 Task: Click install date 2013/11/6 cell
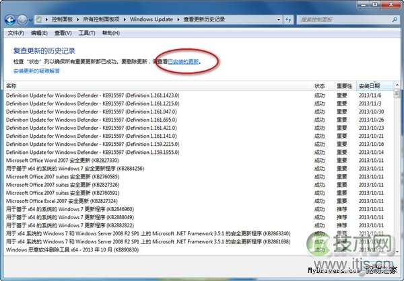(370, 95)
